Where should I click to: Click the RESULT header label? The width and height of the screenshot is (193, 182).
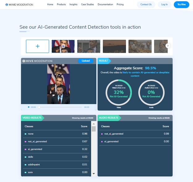click(x=103, y=61)
